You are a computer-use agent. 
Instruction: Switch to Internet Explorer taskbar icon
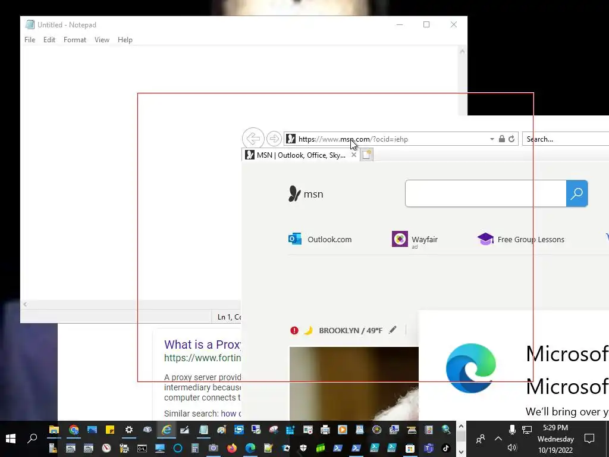pos(167,430)
